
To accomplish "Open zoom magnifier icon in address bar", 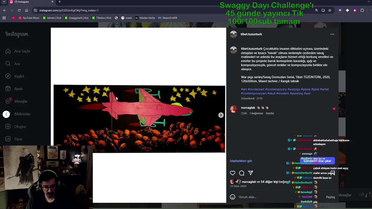I will (x=316, y=10).
